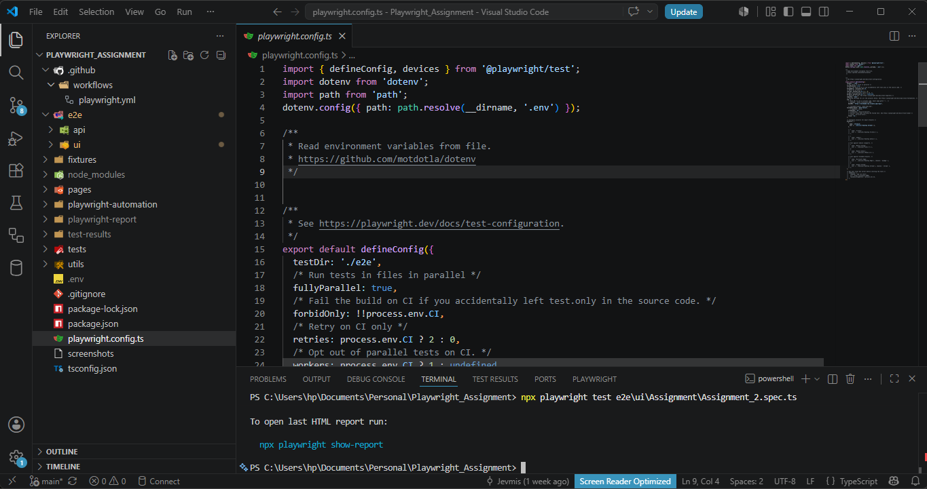Open editor more actions ellipsis
Viewport: 927px width, 489px height.
912,36
